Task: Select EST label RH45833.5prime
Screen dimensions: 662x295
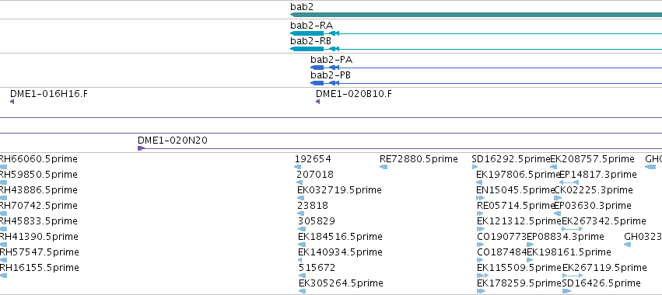Action: pyautogui.click(x=38, y=221)
